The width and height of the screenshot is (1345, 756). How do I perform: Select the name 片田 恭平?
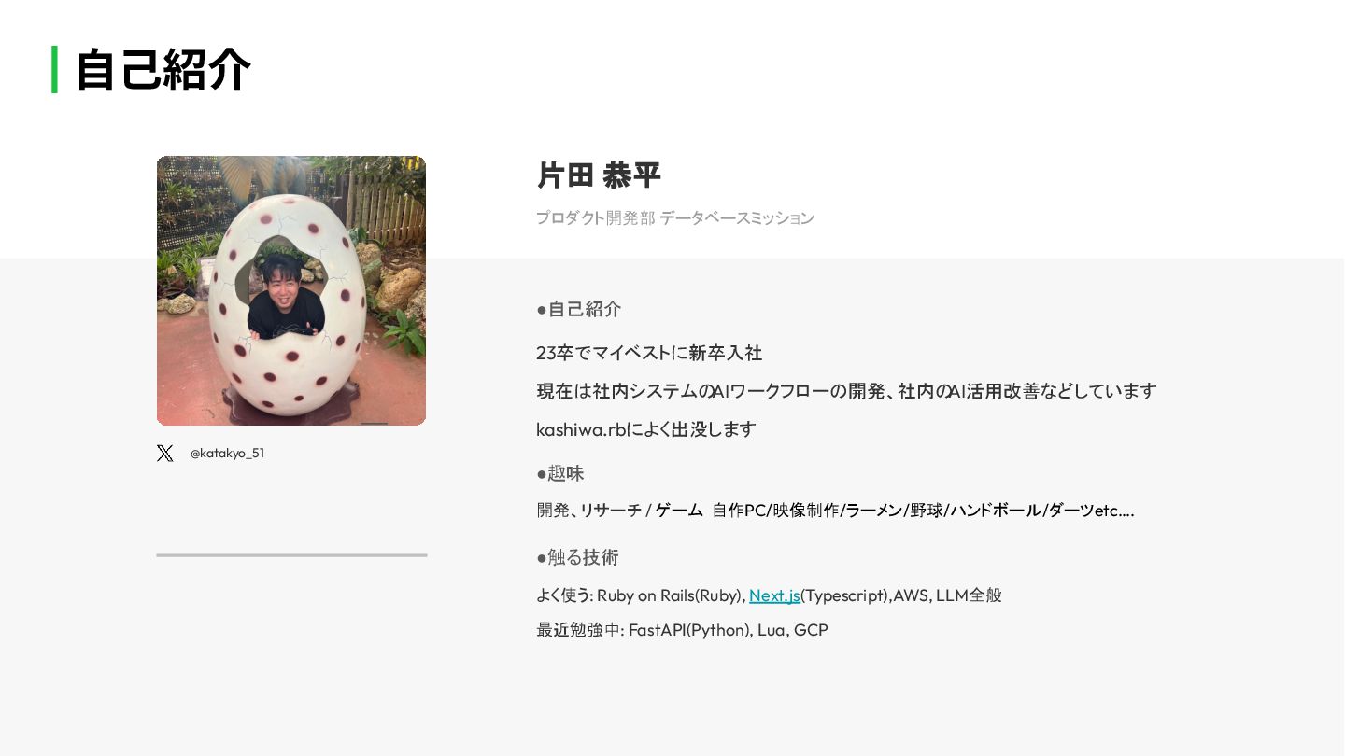pos(599,175)
